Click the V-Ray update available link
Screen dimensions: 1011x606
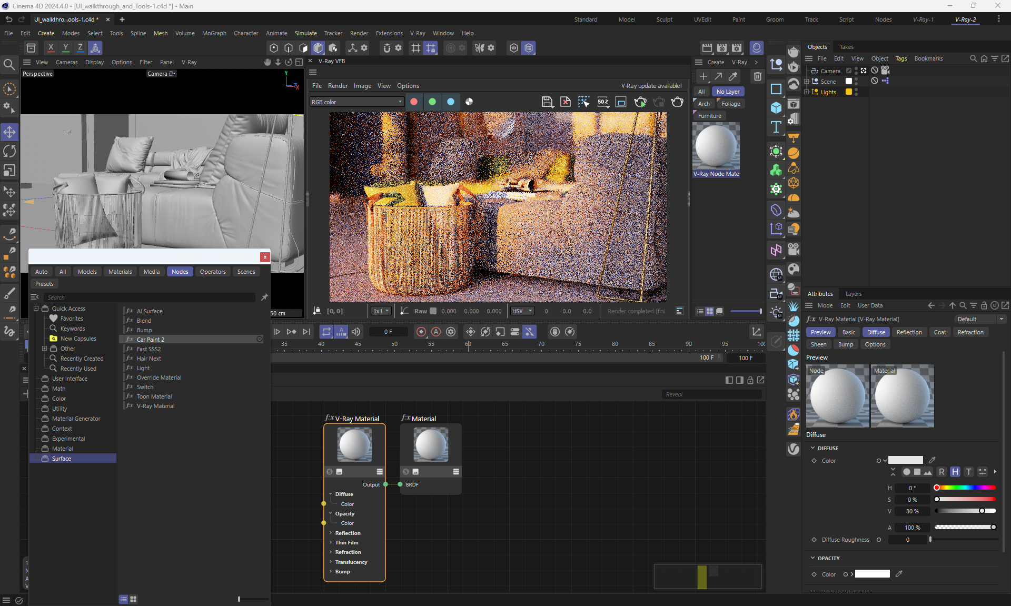pos(651,86)
